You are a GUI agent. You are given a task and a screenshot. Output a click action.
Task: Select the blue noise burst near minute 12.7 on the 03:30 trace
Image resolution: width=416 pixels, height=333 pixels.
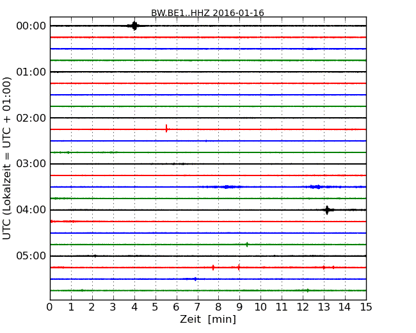[x=317, y=187]
